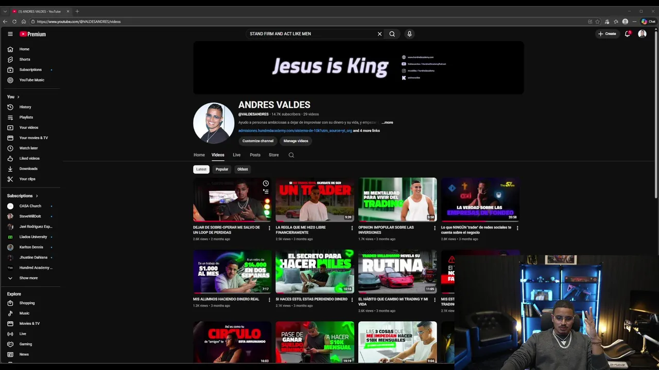Expand the Subscriptions section header

pos(23,196)
